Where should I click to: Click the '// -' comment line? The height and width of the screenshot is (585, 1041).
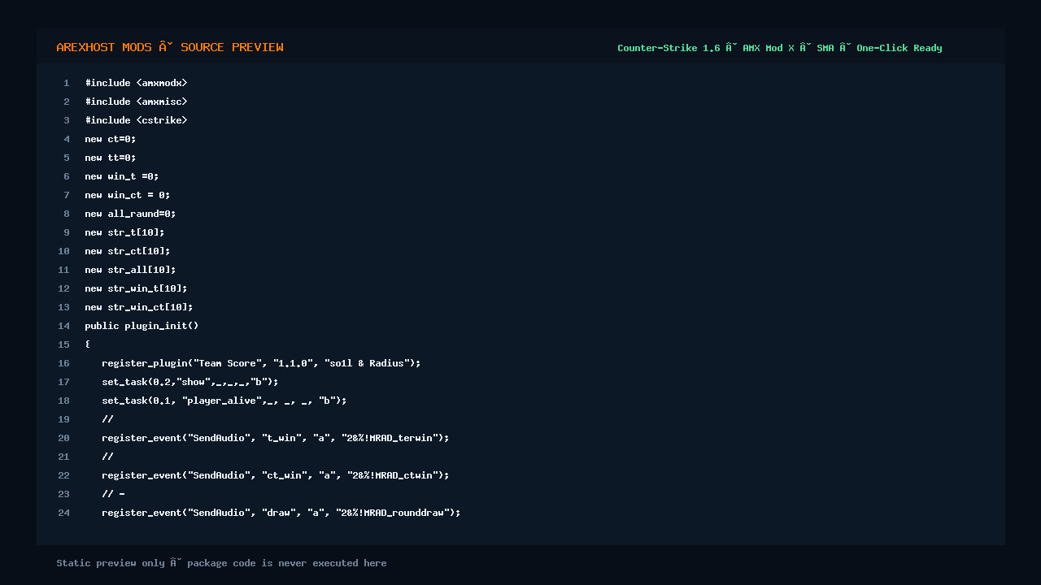[113, 494]
